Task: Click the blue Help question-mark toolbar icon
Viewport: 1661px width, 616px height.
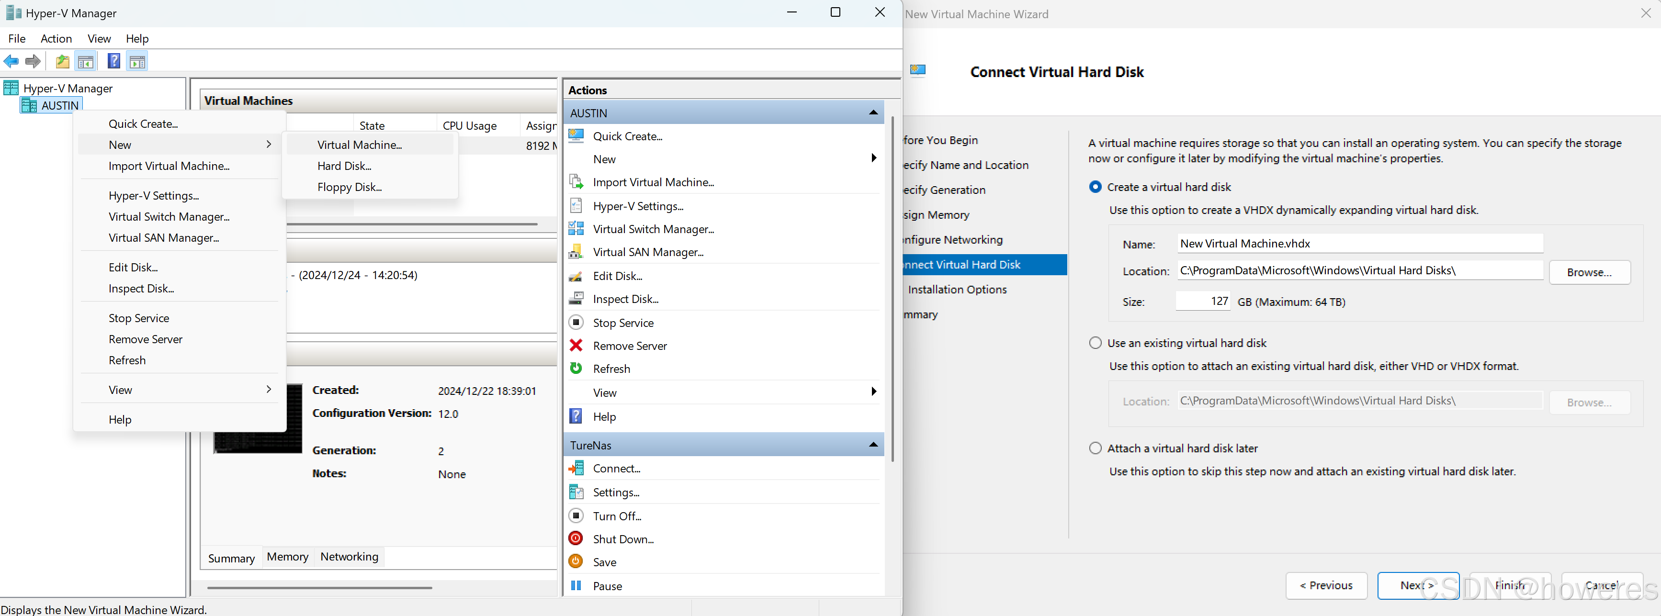Action: click(x=113, y=61)
